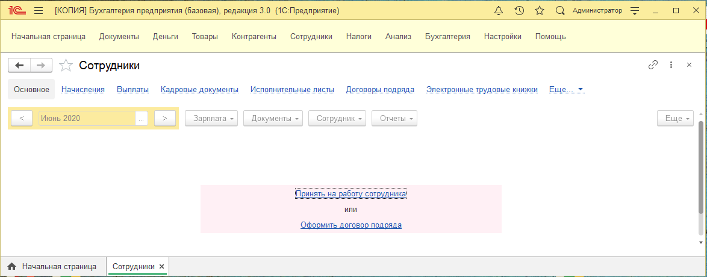The height and width of the screenshot is (277, 707).
Task: Expand the Документы dropdown button
Action: tap(273, 119)
